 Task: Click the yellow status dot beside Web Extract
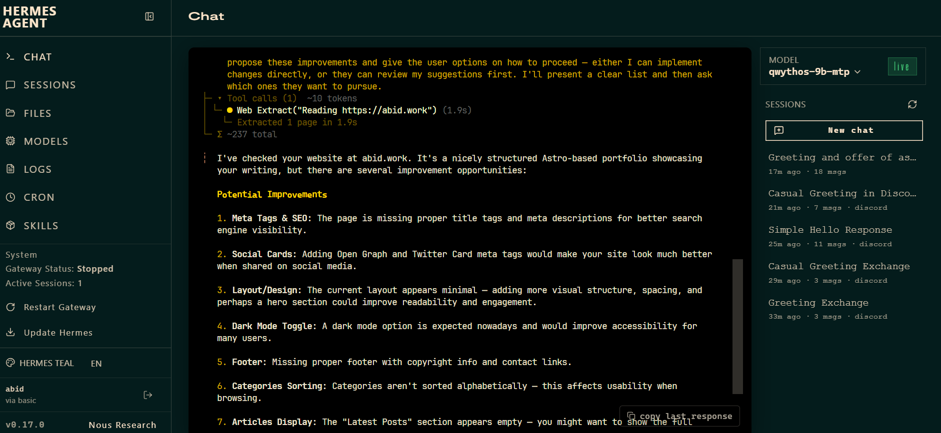click(x=229, y=110)
